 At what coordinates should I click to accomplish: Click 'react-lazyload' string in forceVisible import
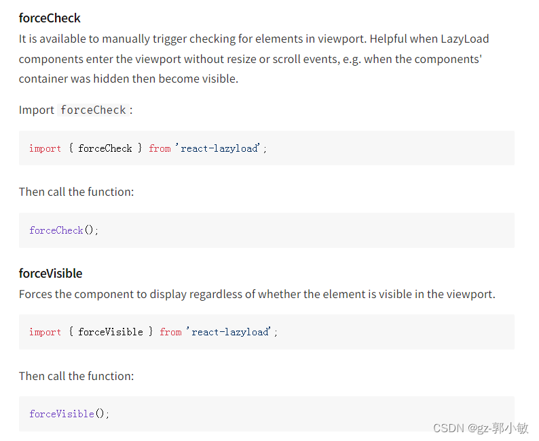tap(229, 332)
